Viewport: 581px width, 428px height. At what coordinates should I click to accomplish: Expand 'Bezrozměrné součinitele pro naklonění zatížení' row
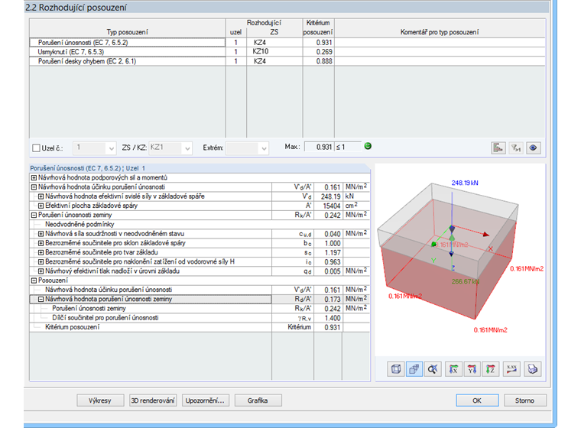[41, 261]
